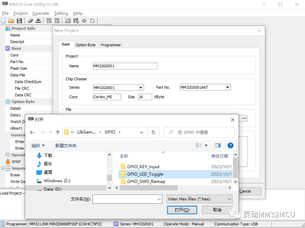
Task: Click New folder (新建文件夹) button
Action: 66,146
